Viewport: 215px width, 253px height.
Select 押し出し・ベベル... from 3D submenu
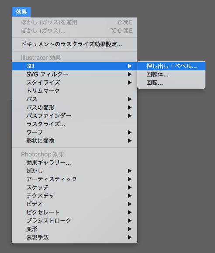tap(171, 66)
